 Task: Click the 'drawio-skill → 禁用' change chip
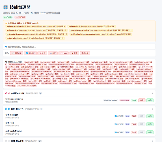tap(31, 62)
